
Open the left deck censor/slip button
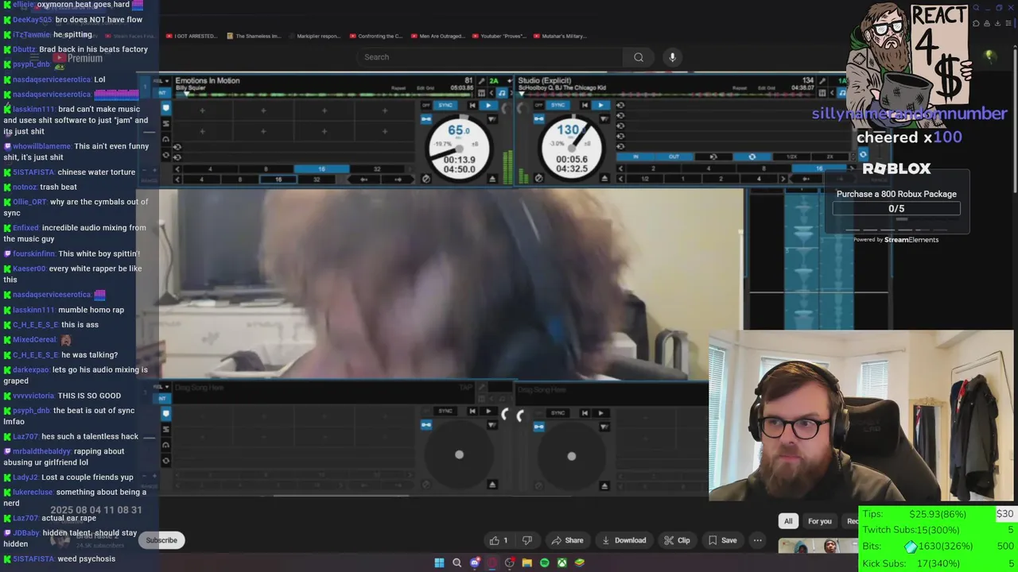pyautogui.click(x=426, y=179)
